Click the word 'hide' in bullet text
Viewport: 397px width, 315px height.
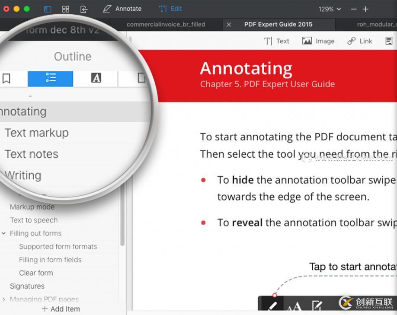[x=243, y=180]
